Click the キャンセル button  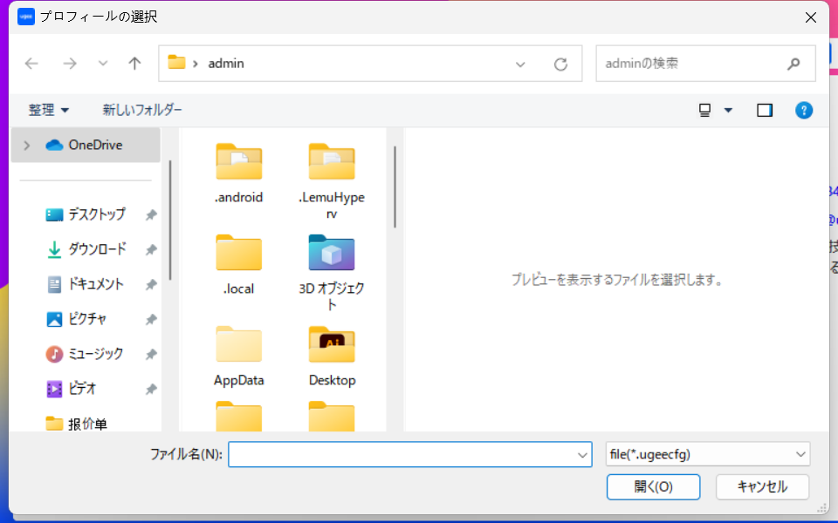pos(762,486)
